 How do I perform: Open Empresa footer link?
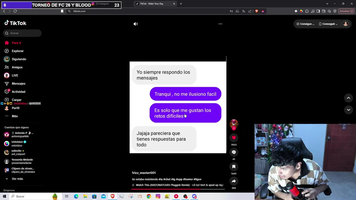(x=9, y=190)
